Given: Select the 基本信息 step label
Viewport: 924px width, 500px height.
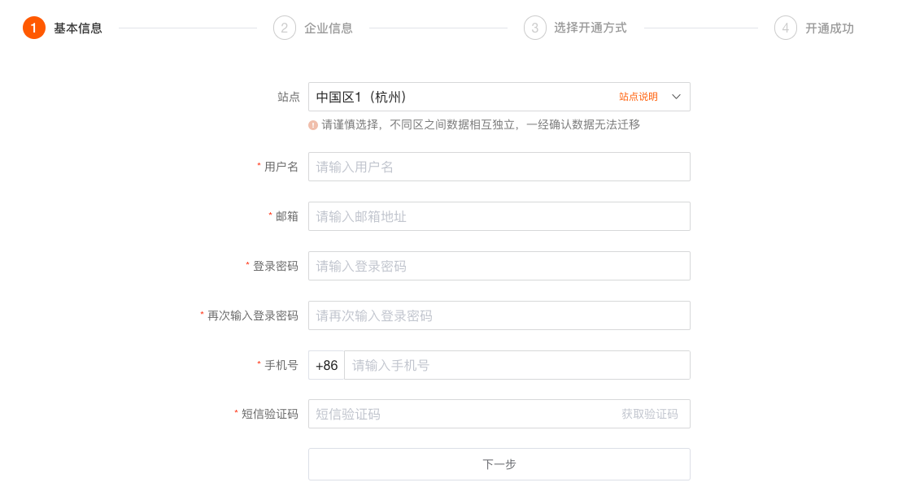Looking at the screenshot, I should coord(78,28).
